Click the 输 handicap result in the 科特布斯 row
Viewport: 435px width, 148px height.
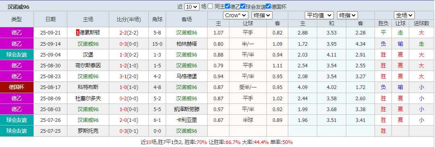coord(400,87)
